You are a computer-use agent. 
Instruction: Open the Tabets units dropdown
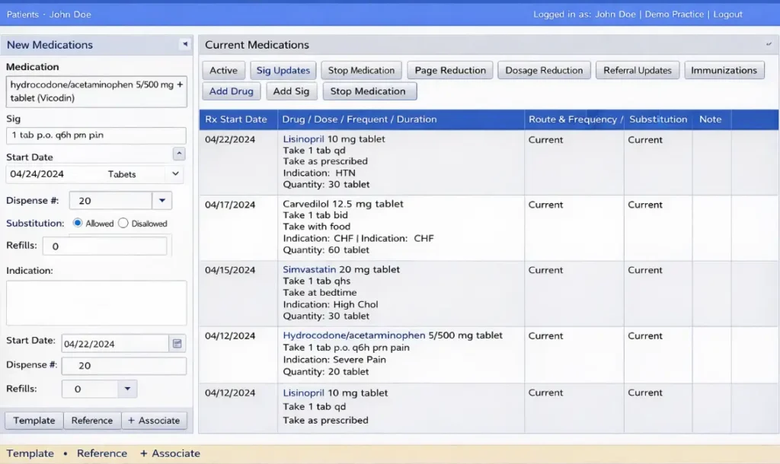(x=176, y=173)
